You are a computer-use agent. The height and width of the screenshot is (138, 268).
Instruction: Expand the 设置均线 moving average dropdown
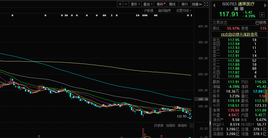click(x=184, y=10)
